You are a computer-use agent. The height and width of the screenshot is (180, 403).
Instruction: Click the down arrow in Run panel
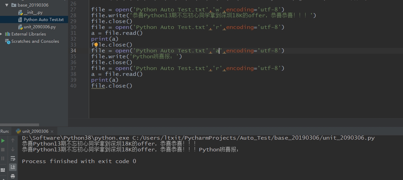[13, 150]
